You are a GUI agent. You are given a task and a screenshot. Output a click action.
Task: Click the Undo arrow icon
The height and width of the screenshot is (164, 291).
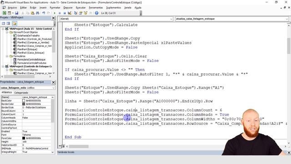pyautogui.click(x=44, y=13)
